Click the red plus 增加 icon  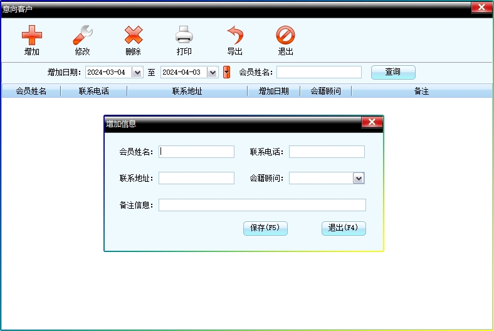[x=32, y=36]
